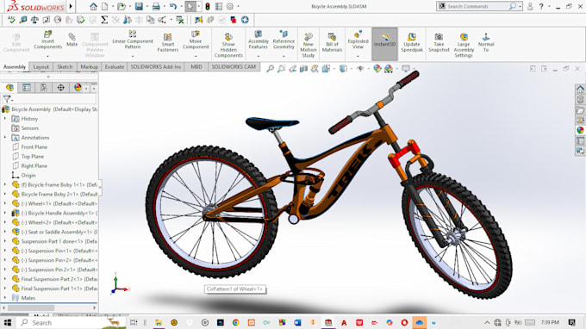Open the Options gear icon
This screenshot has width=586, height=329.
pyautogui.click(x=230, y=6)
